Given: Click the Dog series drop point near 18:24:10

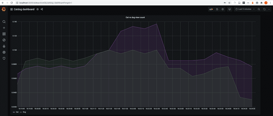Looking at the screenshot, I should pyautogui.click(x=240, y=97).
